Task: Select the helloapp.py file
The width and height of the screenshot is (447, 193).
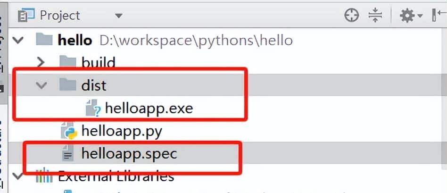Action: (x=122, y=131)
